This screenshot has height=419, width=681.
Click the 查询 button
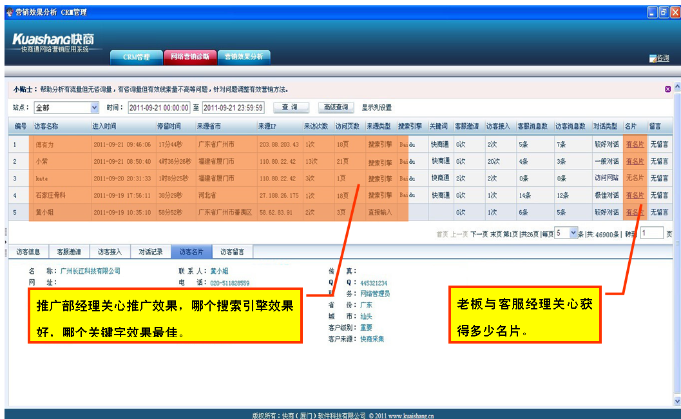291,108
